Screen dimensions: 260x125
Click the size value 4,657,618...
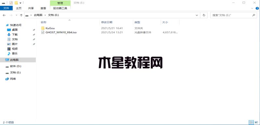(x=170, y=32)
